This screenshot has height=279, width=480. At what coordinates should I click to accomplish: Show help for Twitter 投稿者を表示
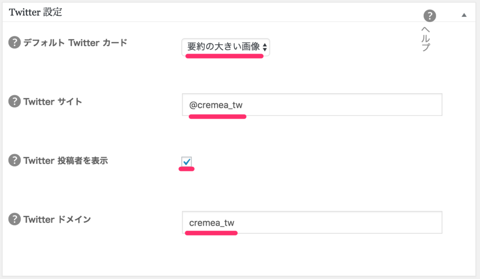pyautogui.click(x=15, y=160)
